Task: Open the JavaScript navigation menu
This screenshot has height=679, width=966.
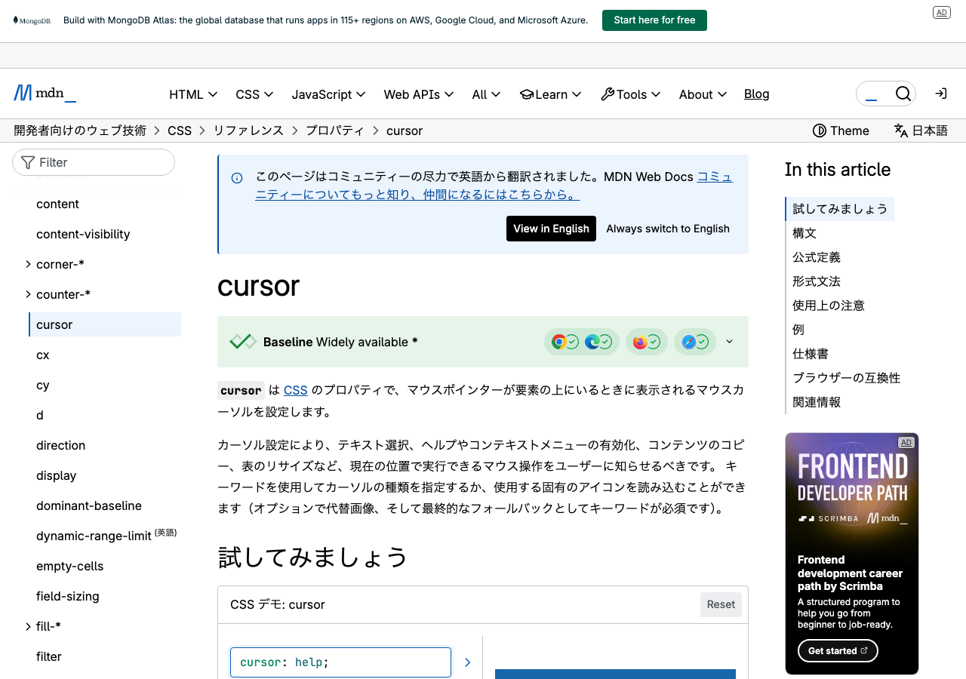Action: pos(328,94)
